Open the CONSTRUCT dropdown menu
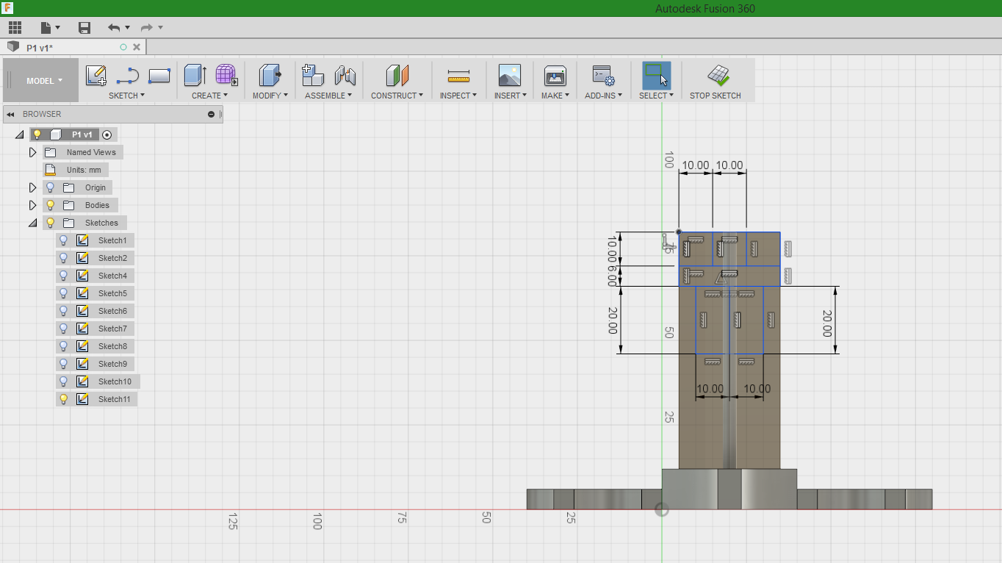The height and width of the screenshot is (563, 1002). [x=397, y=96]
